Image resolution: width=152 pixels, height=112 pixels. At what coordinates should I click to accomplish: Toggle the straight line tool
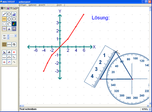point(4,19)
